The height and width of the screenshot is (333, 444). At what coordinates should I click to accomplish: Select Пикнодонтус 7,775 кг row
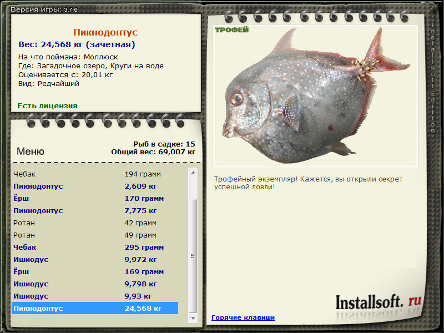[95, 211]
